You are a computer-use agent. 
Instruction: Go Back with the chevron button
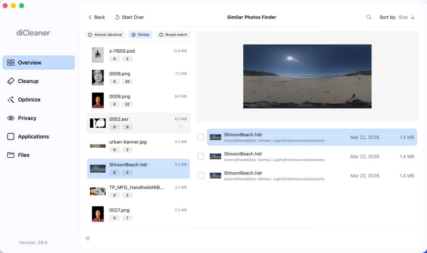(x=96, y=17)
